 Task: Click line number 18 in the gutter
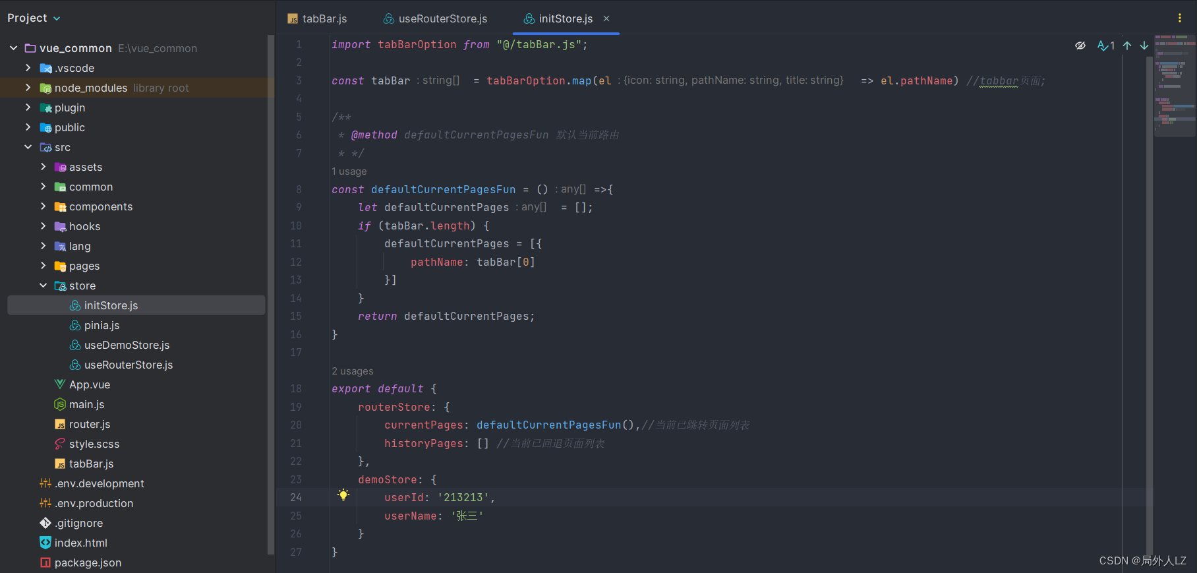(296, 389)
